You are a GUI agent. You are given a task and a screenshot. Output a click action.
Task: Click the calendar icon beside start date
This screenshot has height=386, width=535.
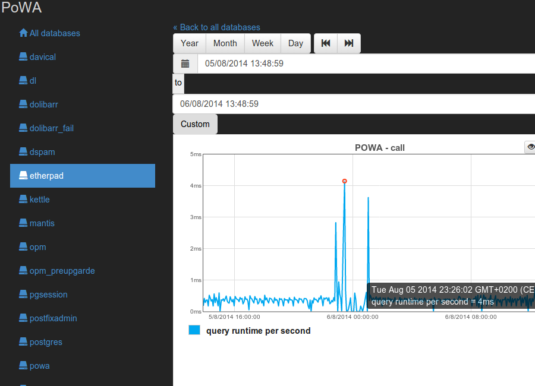(x=185, y=64)
